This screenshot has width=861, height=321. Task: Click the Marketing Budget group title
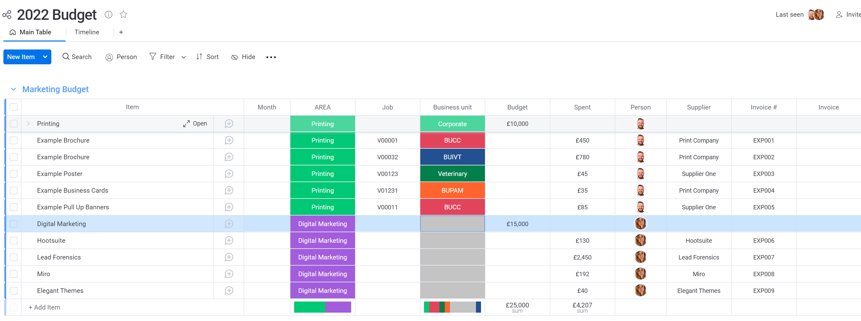tap(55, 89)
